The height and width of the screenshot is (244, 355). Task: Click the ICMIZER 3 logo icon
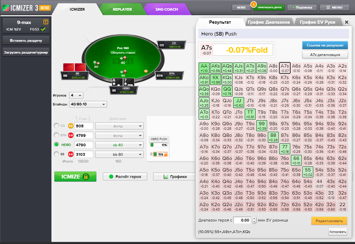[6, 8]
